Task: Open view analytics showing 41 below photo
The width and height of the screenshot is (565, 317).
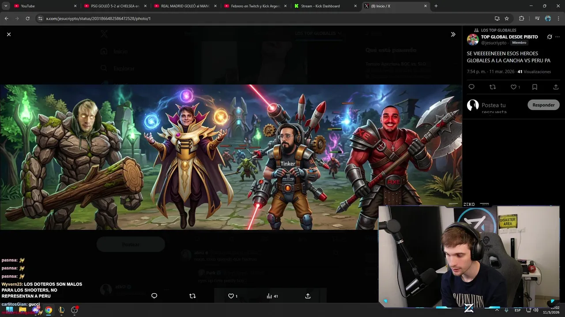Action: 272,296
